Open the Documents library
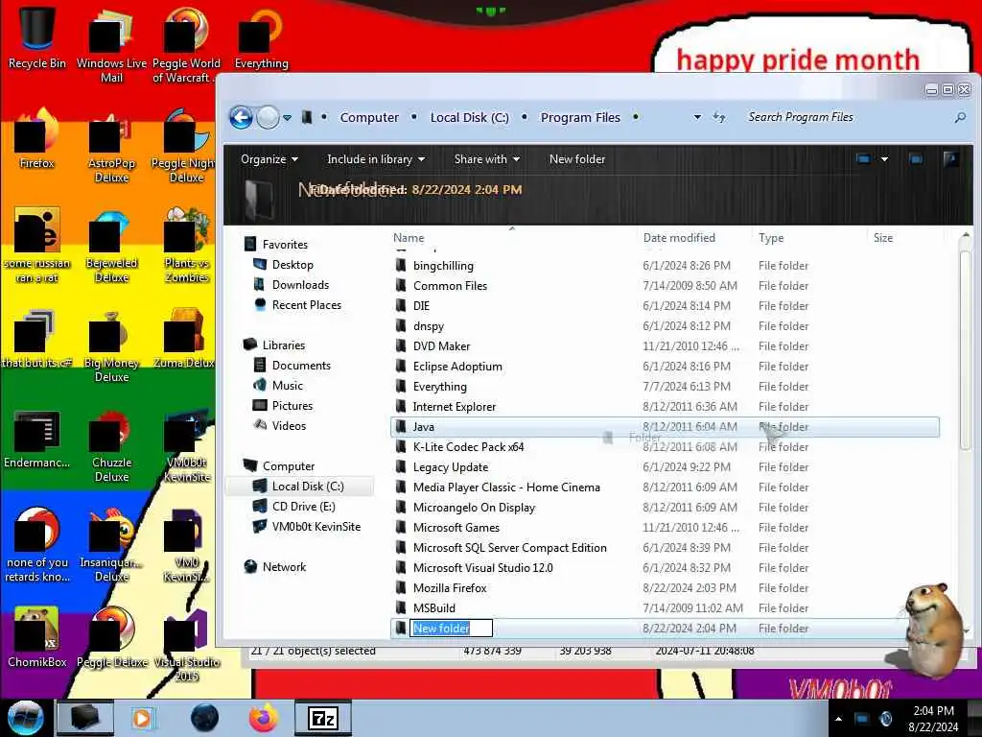Screen dimensions: 982x737 point(300,366)
